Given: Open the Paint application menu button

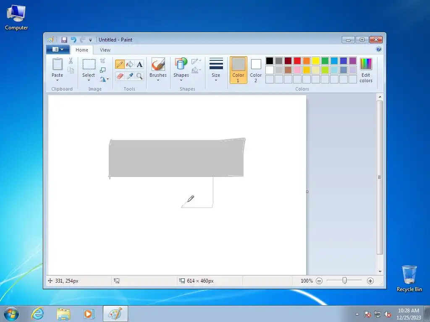Looking at the screenshot, I should point(58,49).
